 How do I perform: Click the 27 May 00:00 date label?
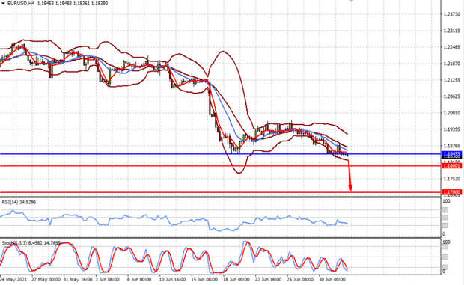(x=46, y=279)
